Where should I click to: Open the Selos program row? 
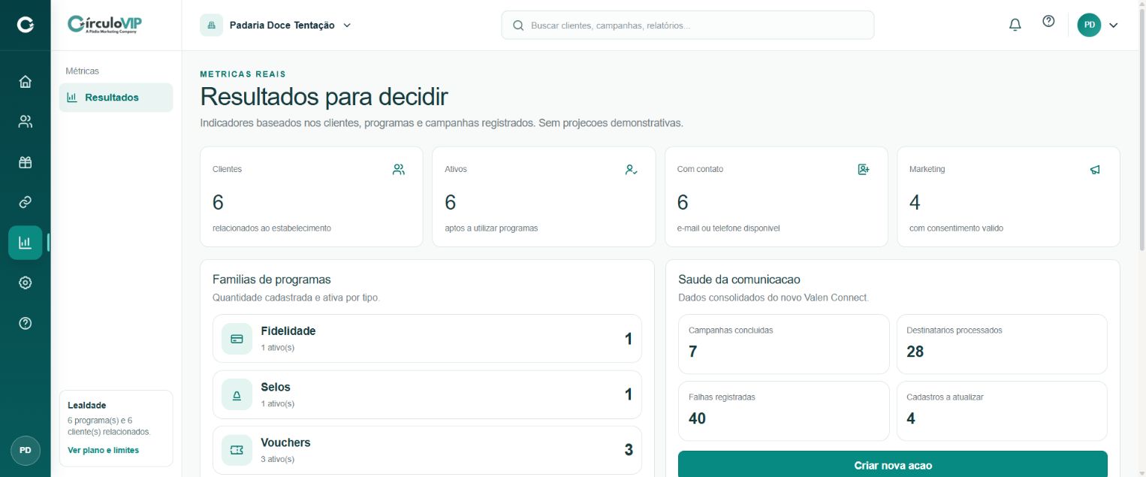(x=427, y=394)
